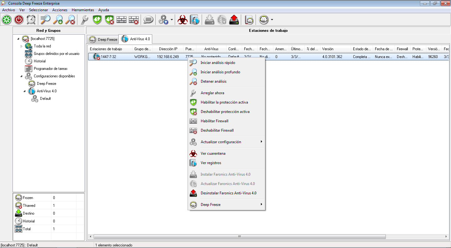This screenshot has width=451, height=248.
Task: Start quick scan from toolbar icon
Action: pos(45,20)
